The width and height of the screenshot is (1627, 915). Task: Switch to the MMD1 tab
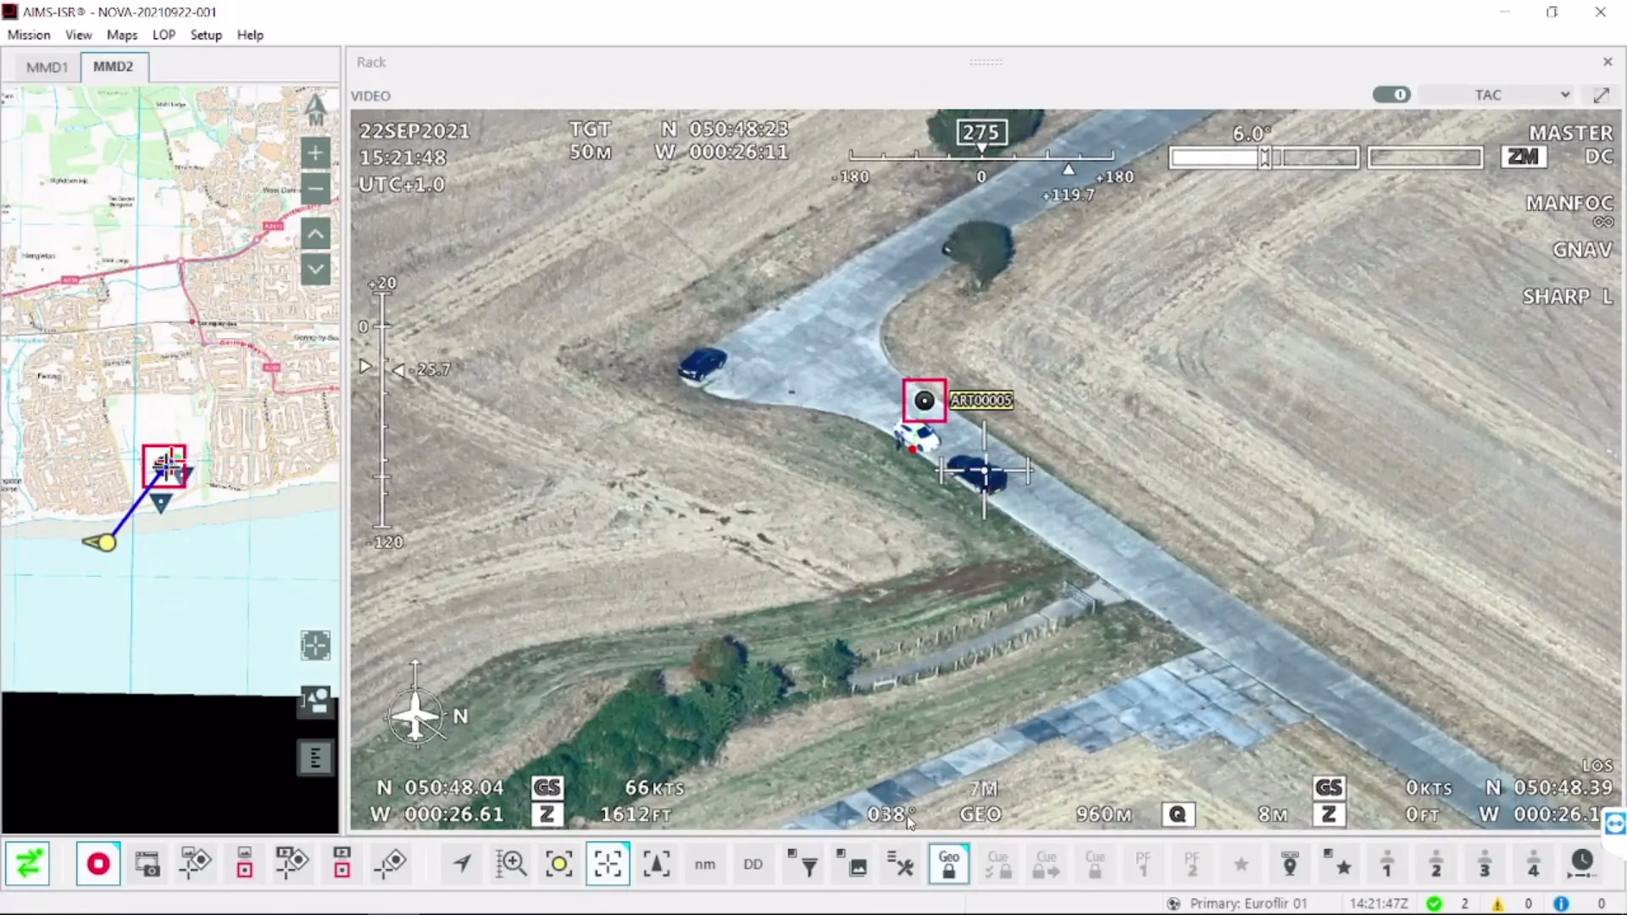(47, 66)
